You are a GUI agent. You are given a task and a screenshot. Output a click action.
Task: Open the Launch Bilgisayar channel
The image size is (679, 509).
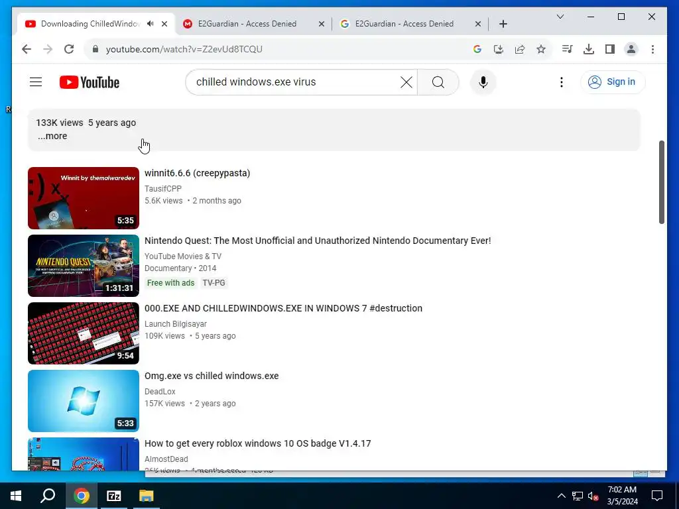coord(175,323)
